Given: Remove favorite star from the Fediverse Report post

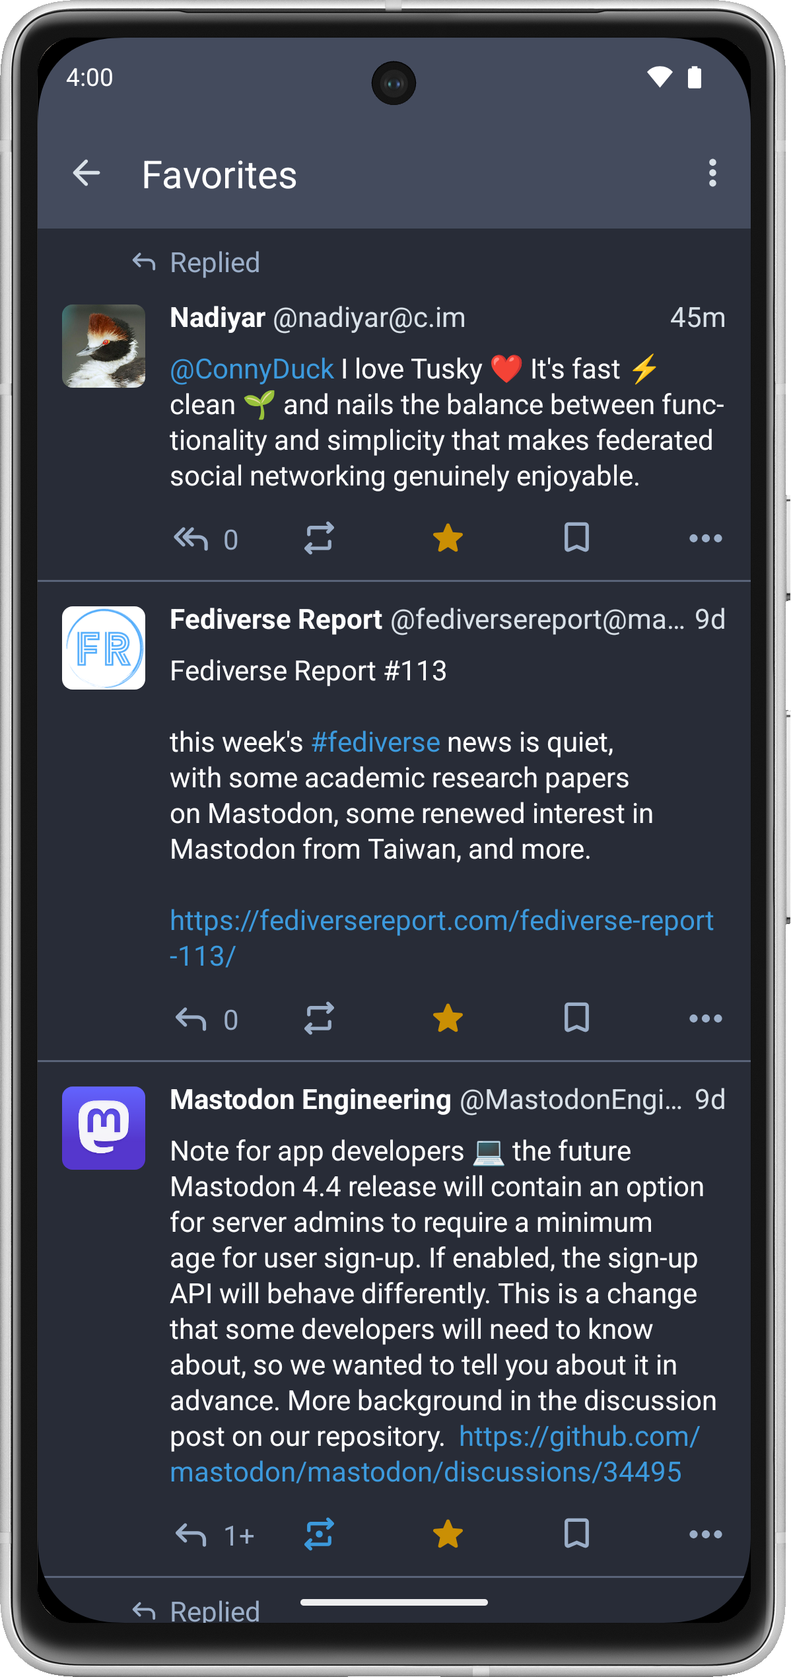Looking at the screenshot, I should point(448,1018).
